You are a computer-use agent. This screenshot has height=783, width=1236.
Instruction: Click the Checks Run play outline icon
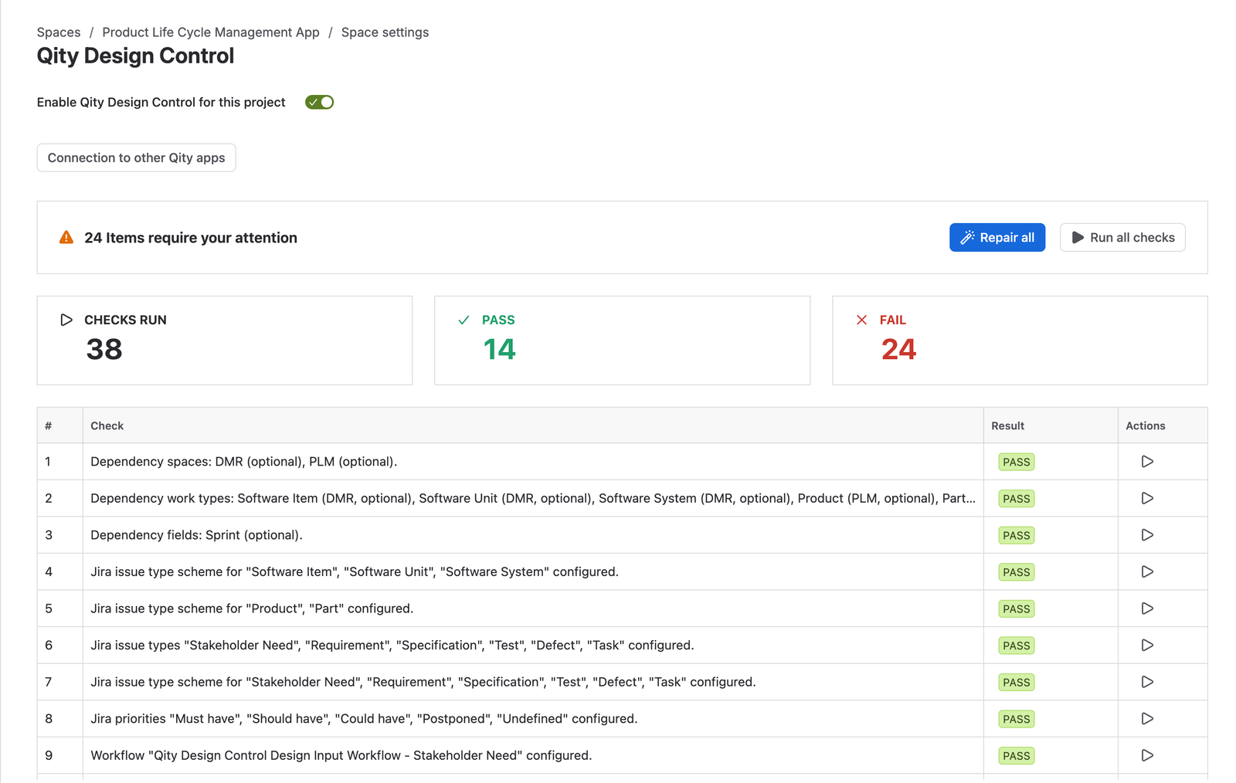coord(66,320)
